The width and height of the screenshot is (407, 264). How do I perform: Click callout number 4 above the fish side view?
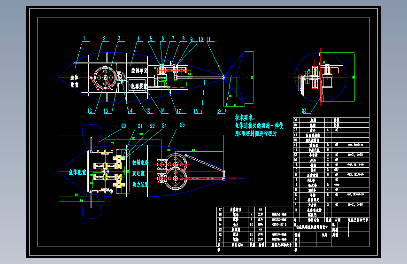(138, 39)
